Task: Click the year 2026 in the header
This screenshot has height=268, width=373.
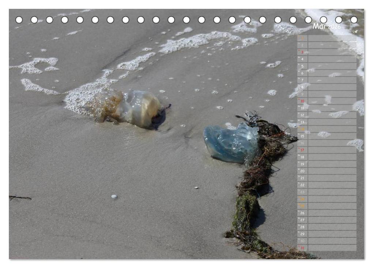Action: [x=334, y=27]
